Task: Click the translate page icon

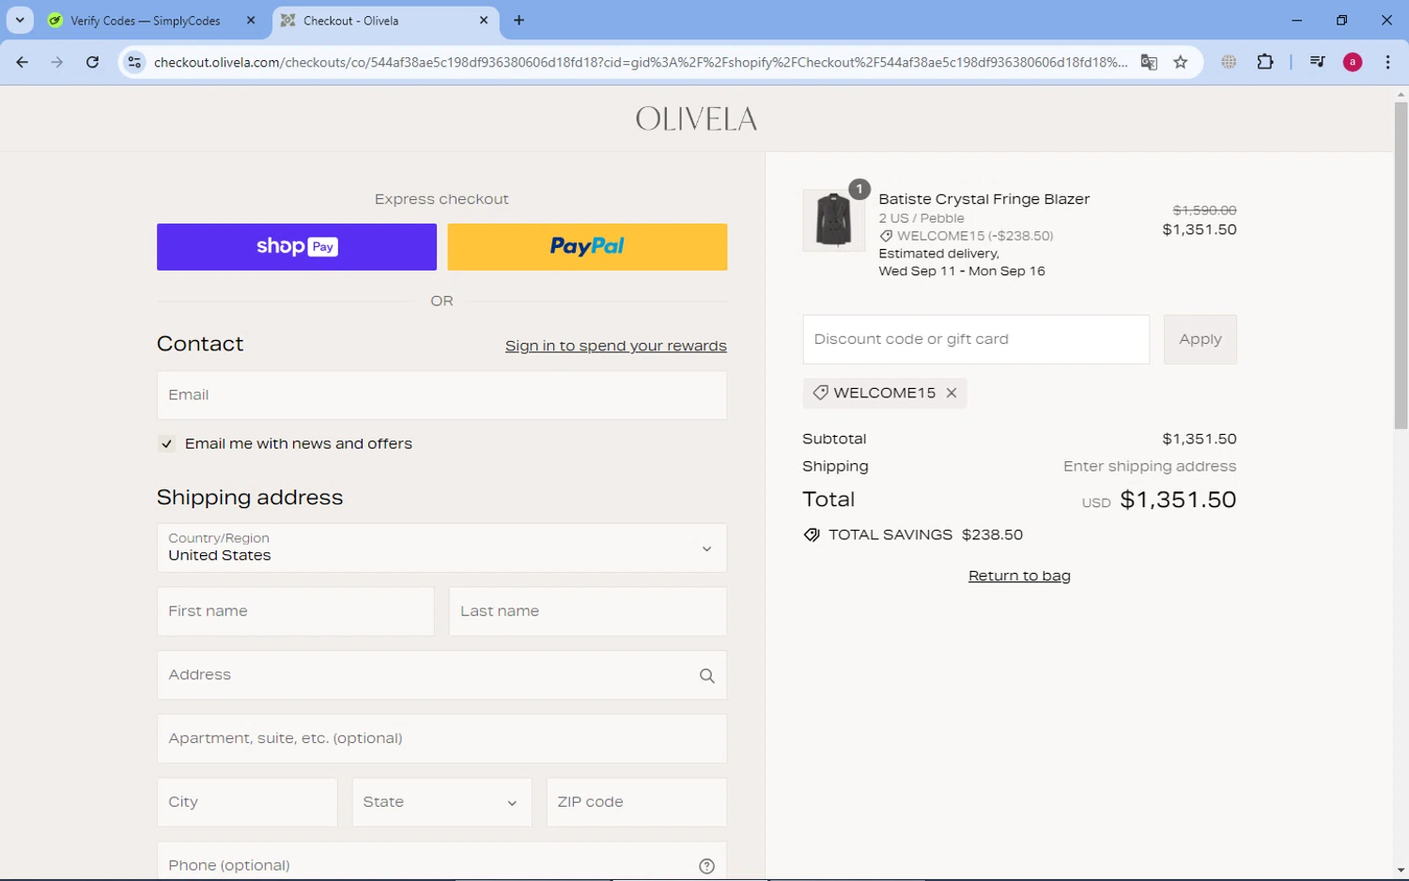Action: pos(1149,62)
